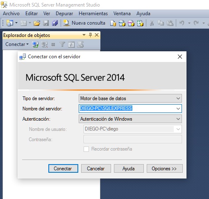Open the Ventana menu

[x=122, y=14]
